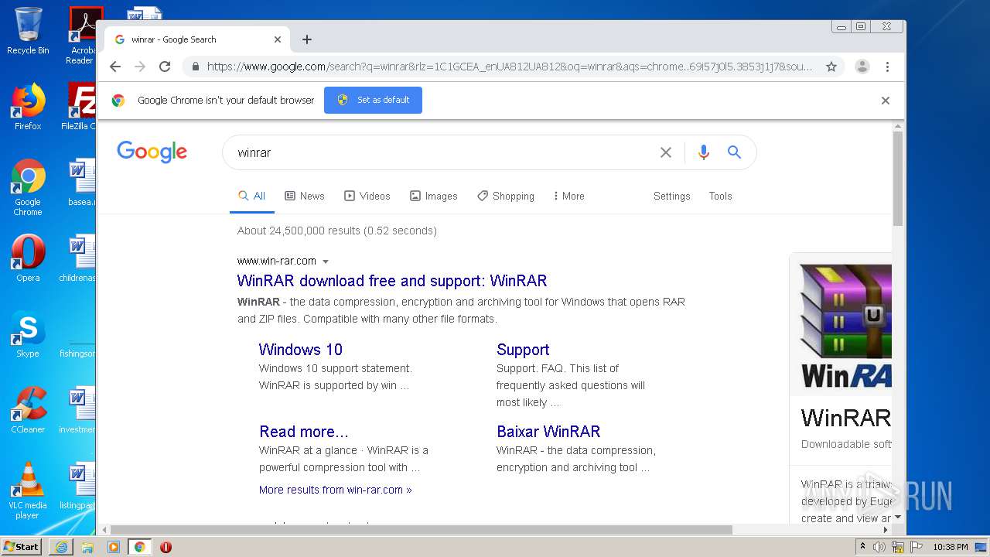990x557 pixels.
Task: Open the Recycle Bin desktop icon
Action: (x=28, y=31)
